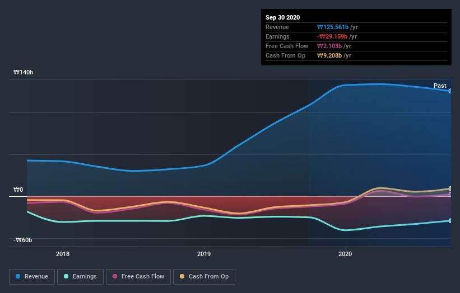Toggle the Free Cash Flow legend button

[138, 277]
